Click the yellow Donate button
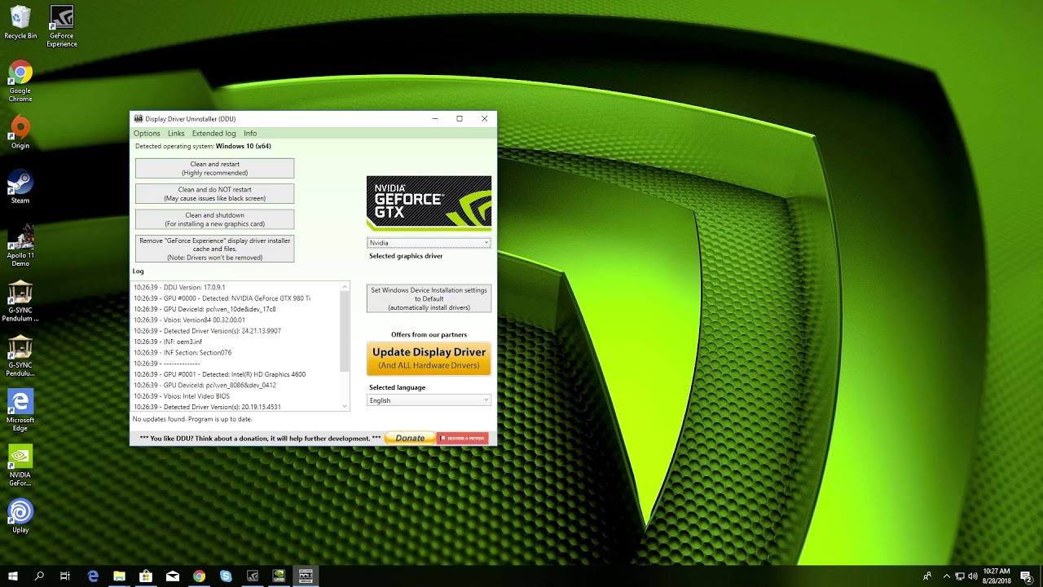 (x=410, y=439)
